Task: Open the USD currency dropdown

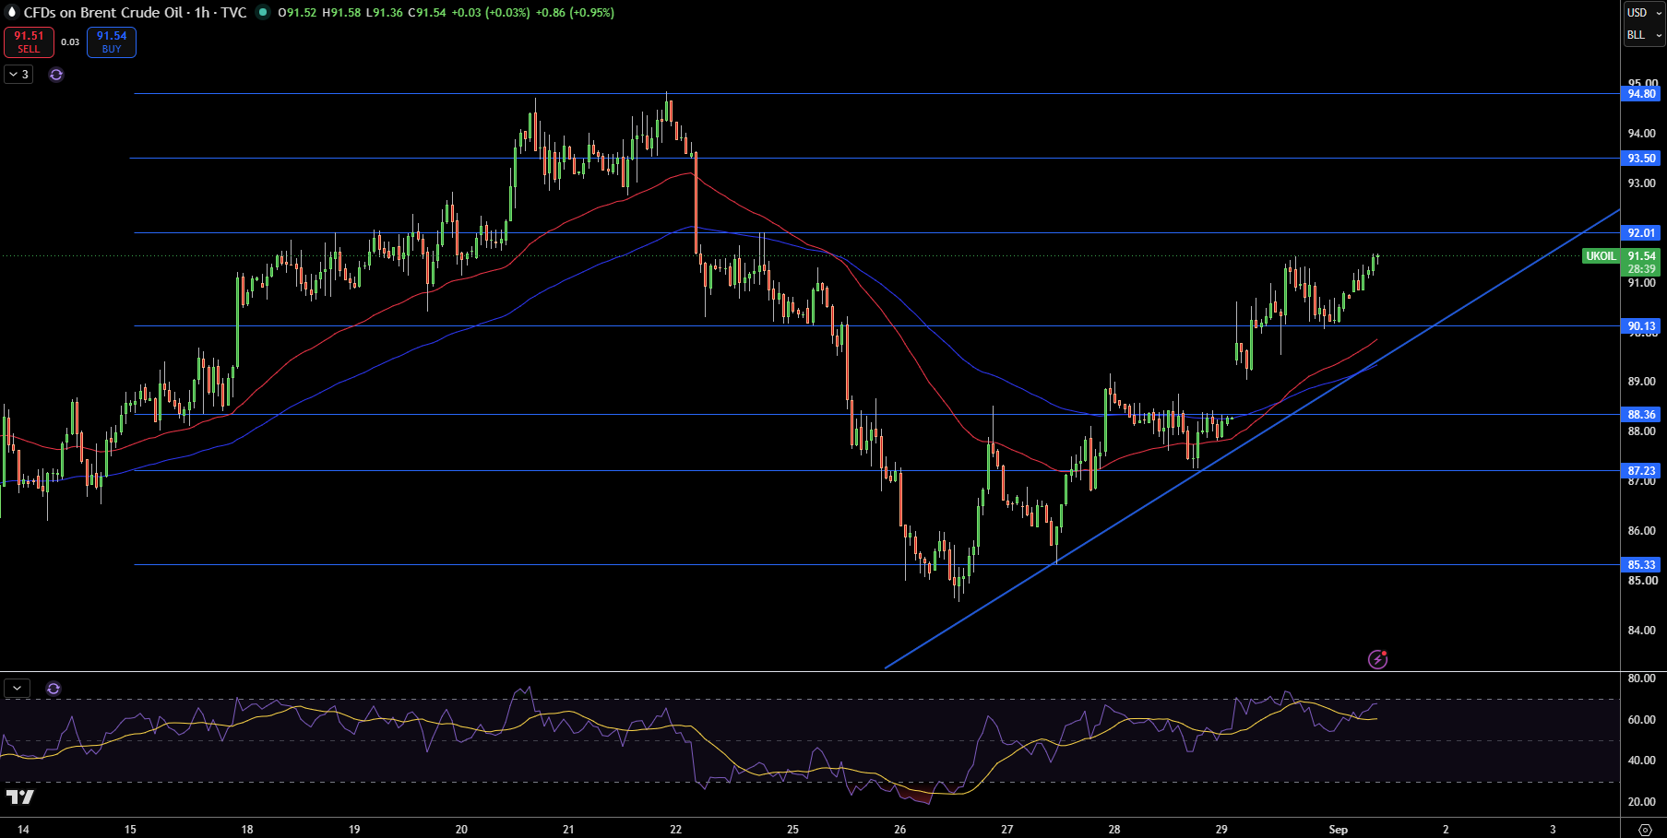Action: point(1644,13)
